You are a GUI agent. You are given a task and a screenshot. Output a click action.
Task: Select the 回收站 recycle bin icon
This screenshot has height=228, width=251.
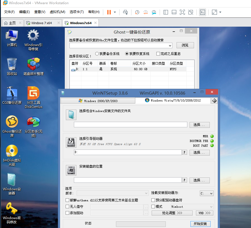pos(12,67)
